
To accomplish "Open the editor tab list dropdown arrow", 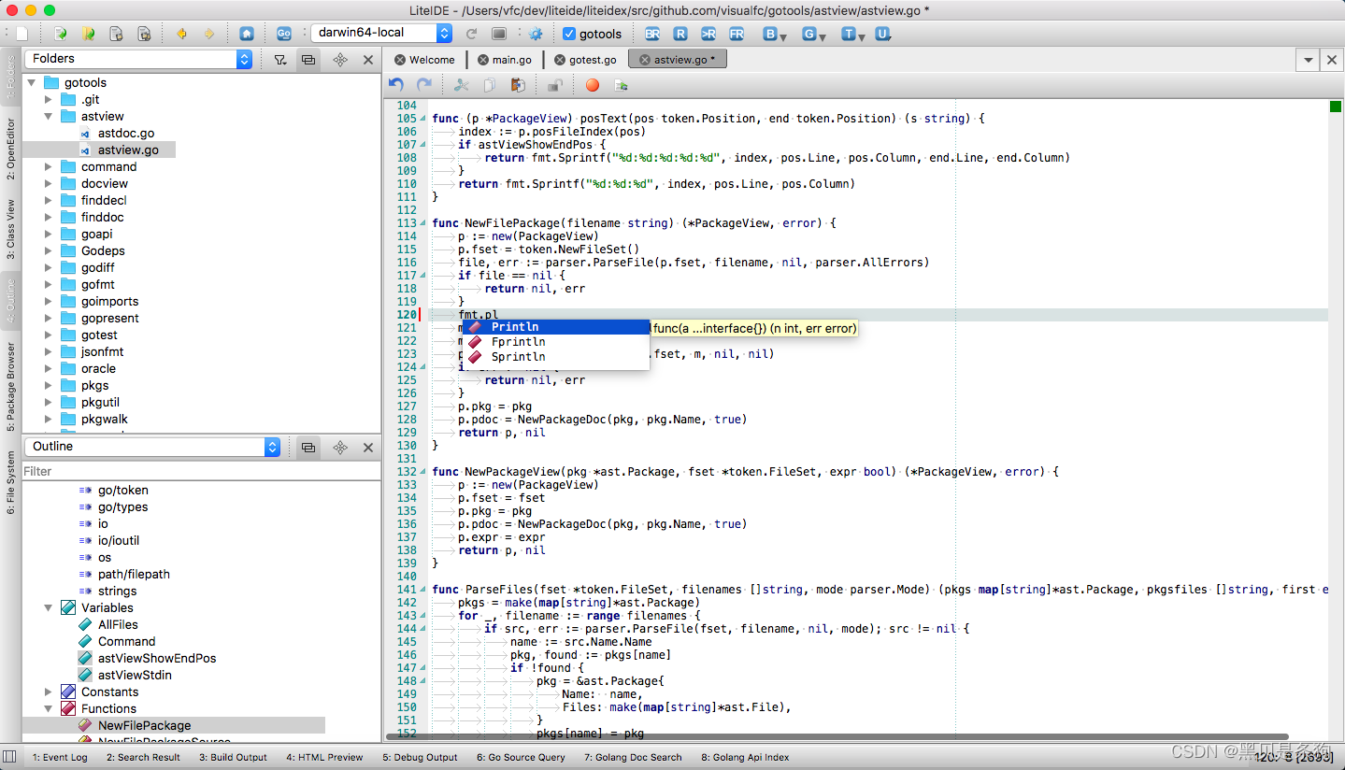I will (1309, 60).
